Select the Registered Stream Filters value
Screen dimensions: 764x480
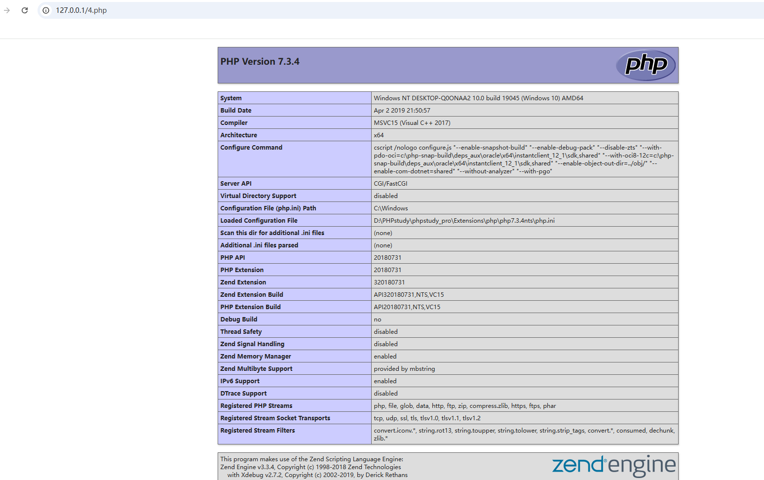click(524, 435)
